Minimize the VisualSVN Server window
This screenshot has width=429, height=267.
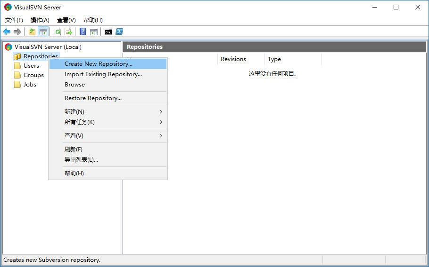pyautogui.click(x=375, y=8)
